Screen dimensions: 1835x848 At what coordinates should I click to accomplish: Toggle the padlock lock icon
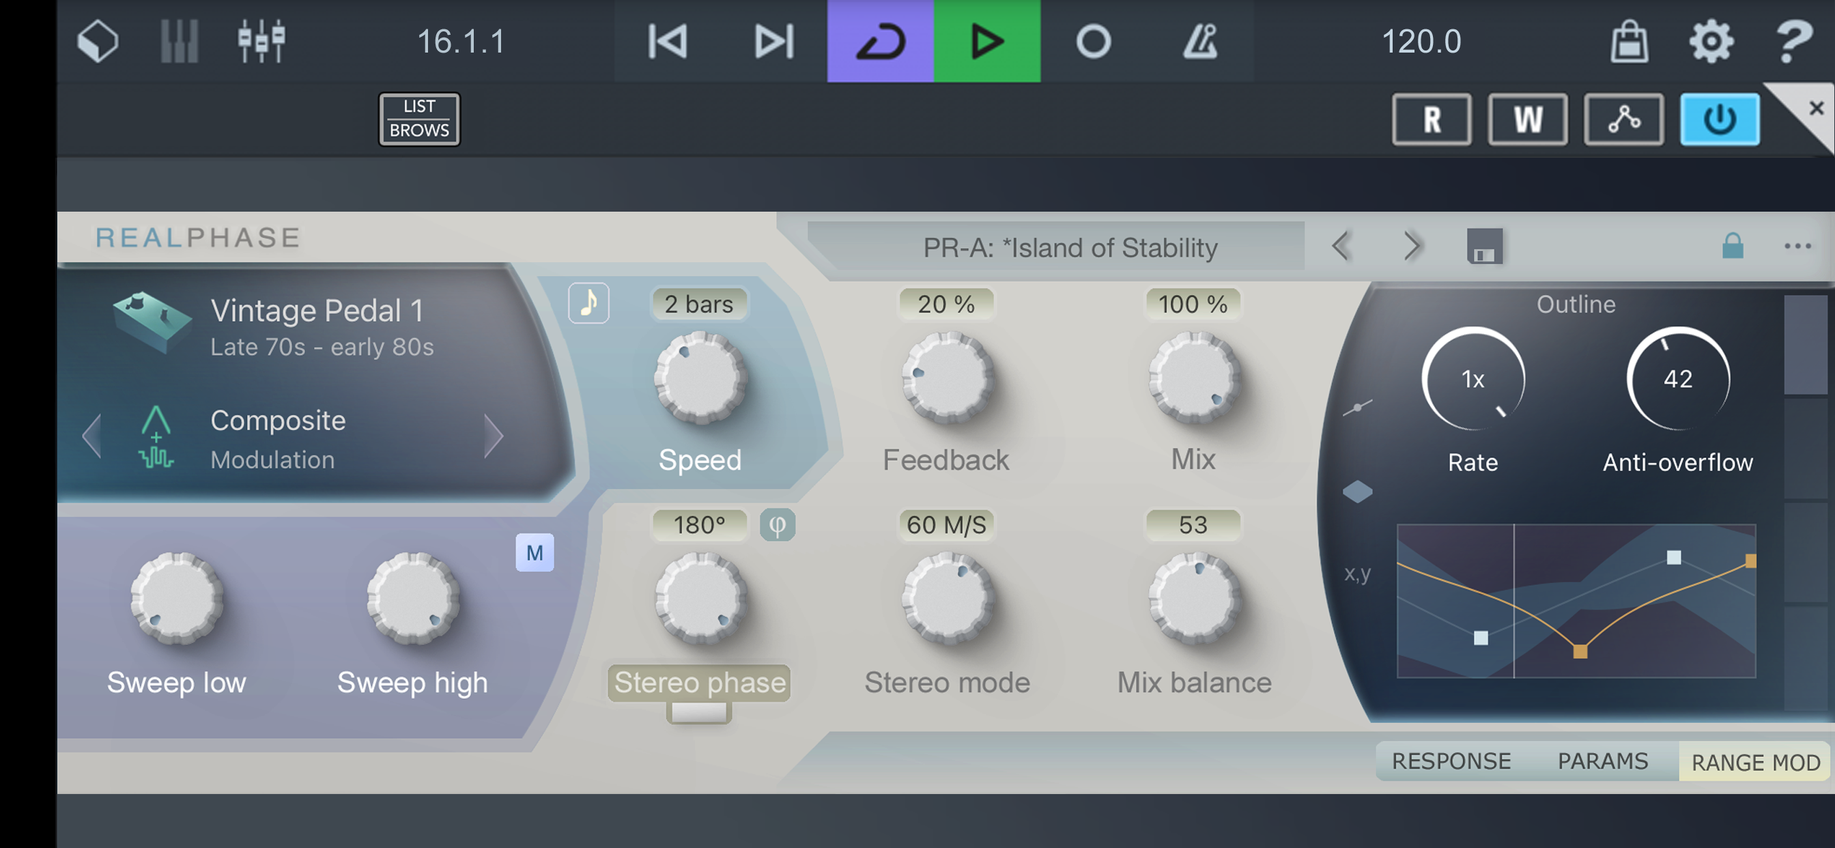pos(1733,246)
